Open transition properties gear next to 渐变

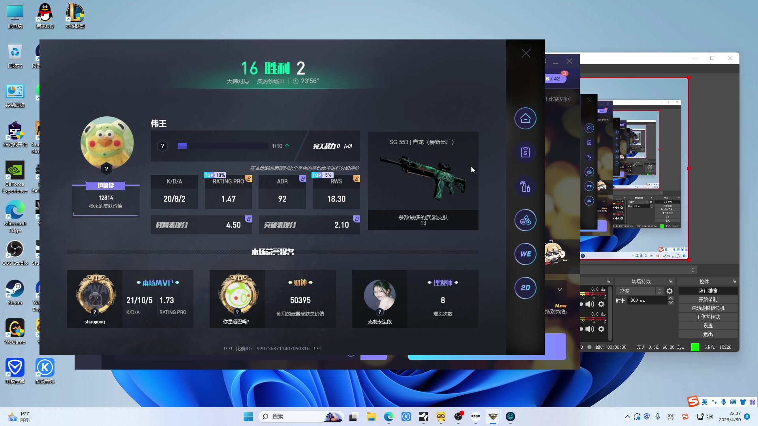pyautogui.click(x=670, y=291)
